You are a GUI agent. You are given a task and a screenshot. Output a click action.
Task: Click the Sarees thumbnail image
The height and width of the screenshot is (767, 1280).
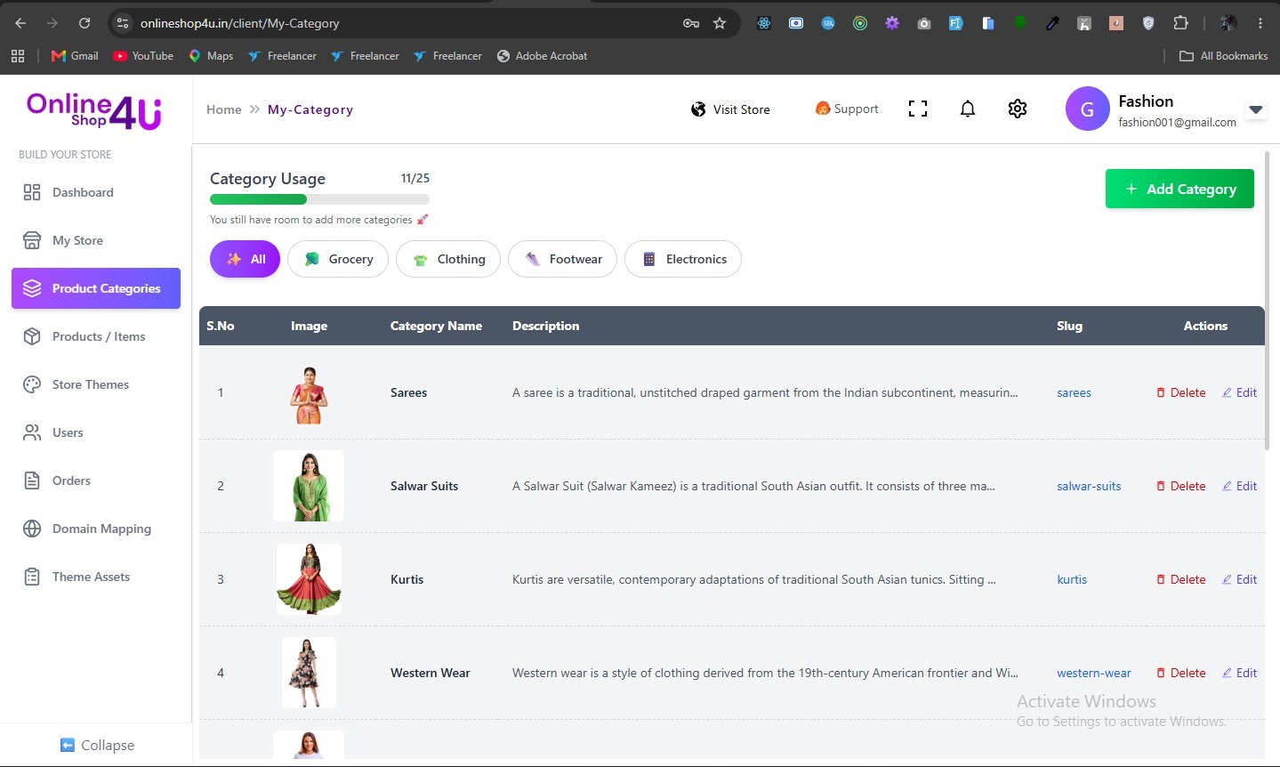pyautogui.click(x=309, y=392)
